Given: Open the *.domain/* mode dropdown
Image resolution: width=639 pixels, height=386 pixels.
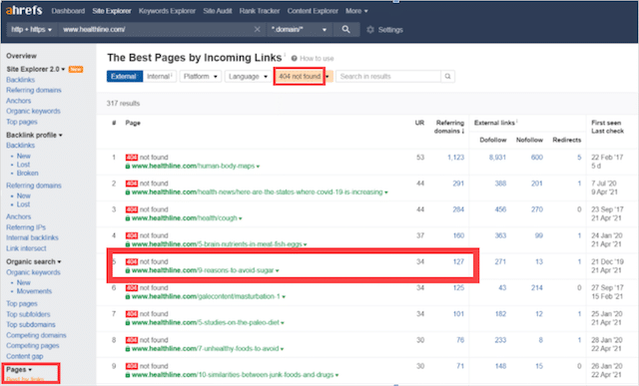Looking at the screenshot, I should point(300,29).
